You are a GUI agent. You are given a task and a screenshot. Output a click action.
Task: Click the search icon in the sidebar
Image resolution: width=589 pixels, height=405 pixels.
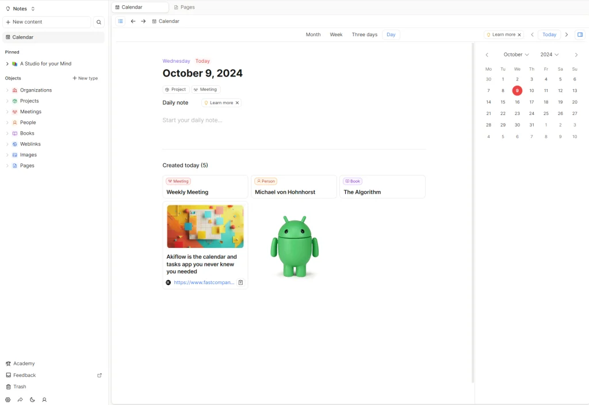click(x=99, y=22)
